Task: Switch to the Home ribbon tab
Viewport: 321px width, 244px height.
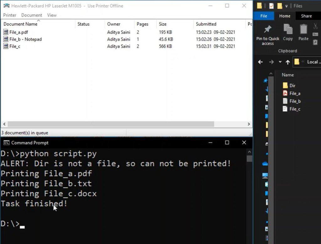Action: point(285,16)
